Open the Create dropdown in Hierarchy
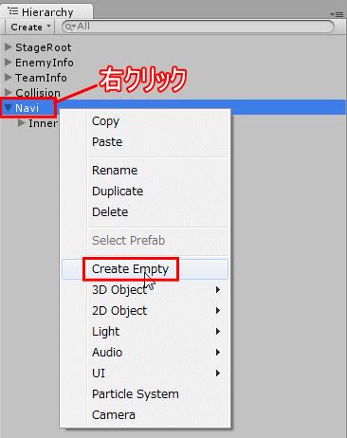Image resolution: width=347 pixels, height=438 pixels. click(x=30, y=27)
